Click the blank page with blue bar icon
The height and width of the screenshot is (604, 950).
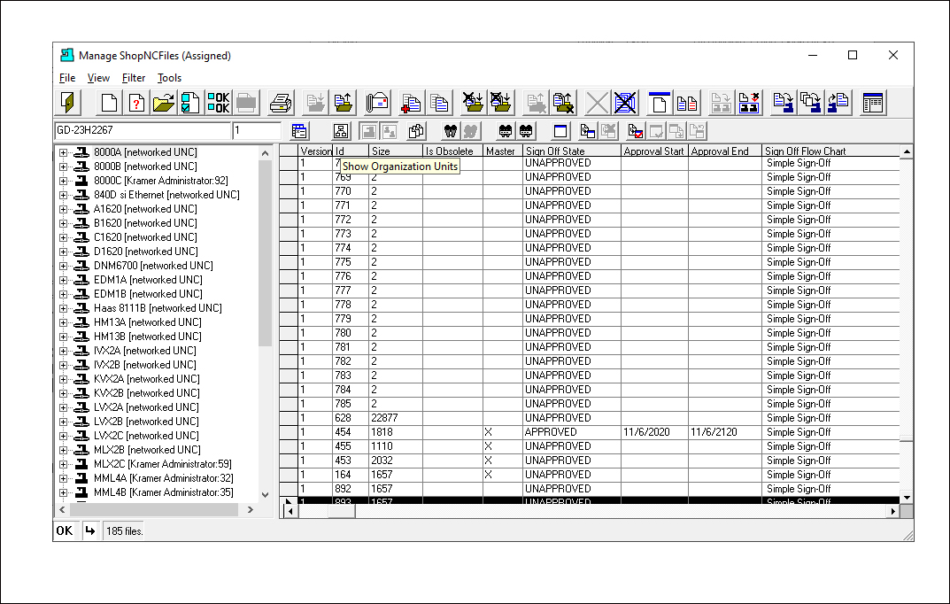point(660,103)
